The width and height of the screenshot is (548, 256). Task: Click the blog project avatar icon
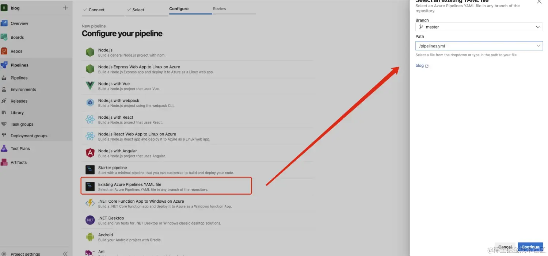4,8
